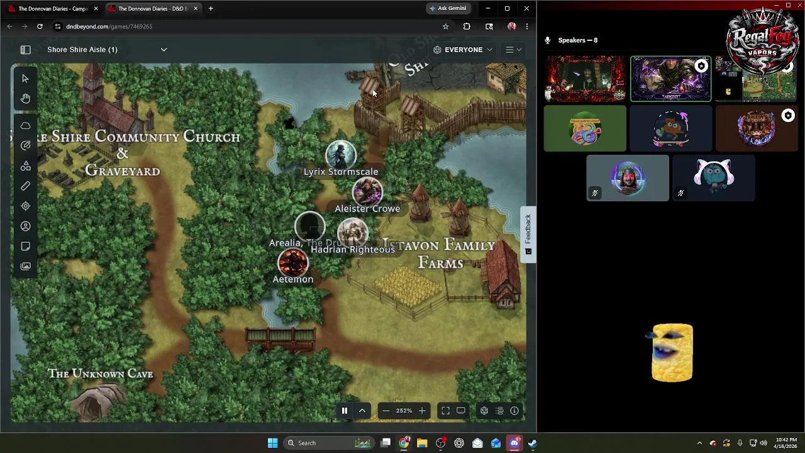
Task: Zoom out with the minus button
Action: tap(386, 411)
